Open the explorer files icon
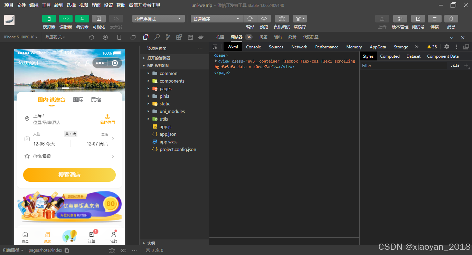The width and height of the screenshot is (472, 255). pyautogui.click(x=146, y=37)
